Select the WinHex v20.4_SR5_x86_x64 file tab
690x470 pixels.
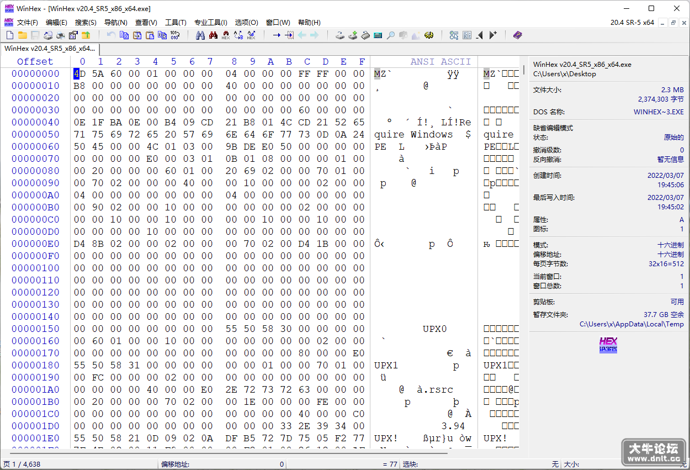coord(50,49)
